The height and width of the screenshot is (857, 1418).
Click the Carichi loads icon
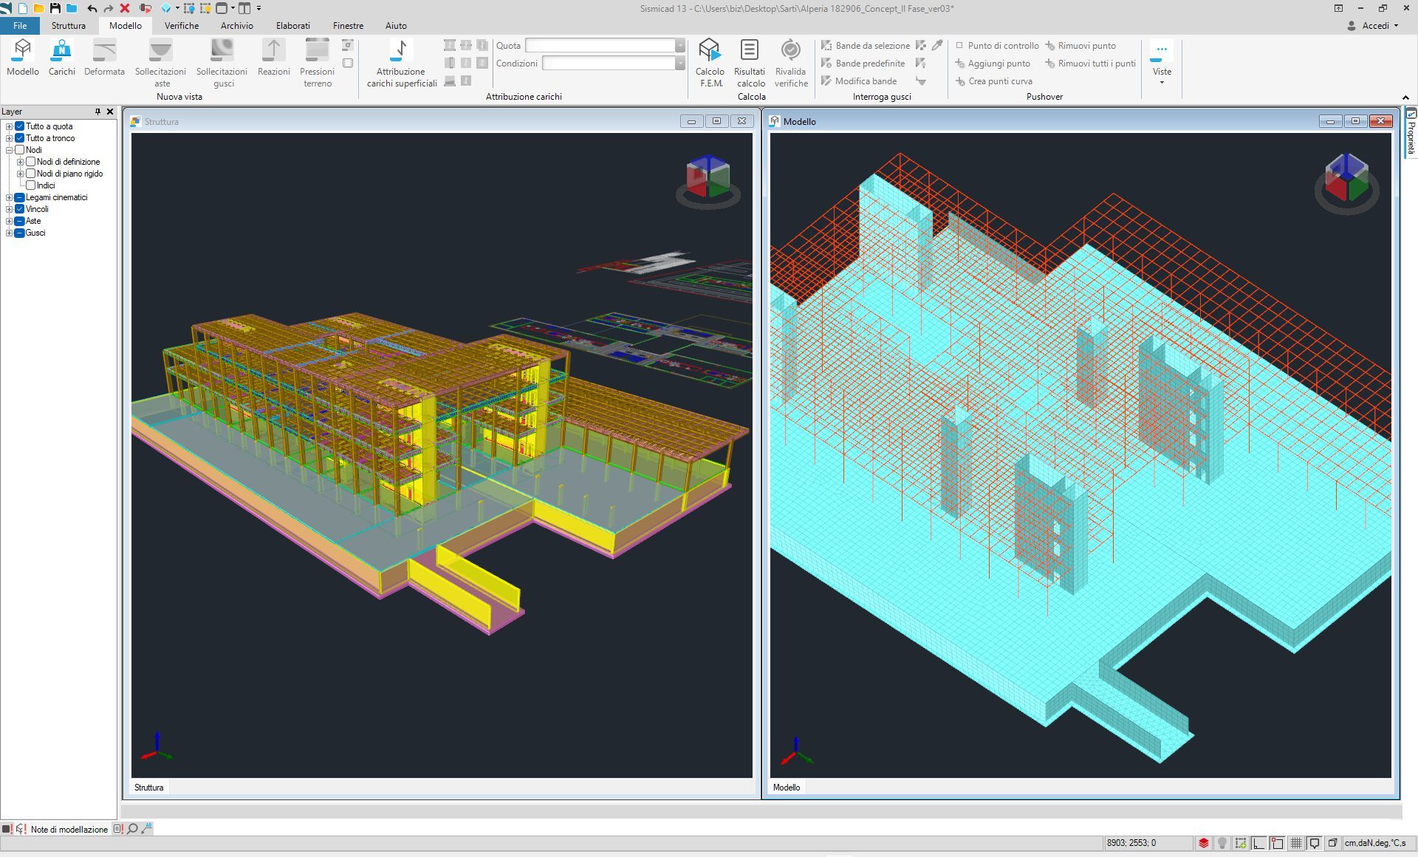[x=61, y=51]
